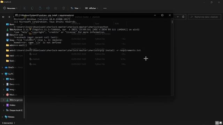Maximize the sherlock File Explorer window
The width and height of the screenshot is (223, 125).
212,2
